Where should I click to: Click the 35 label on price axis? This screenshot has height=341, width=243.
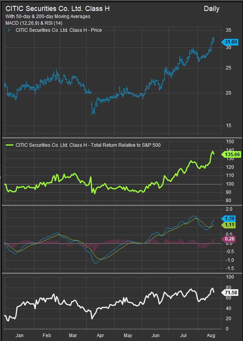(228, 30)
